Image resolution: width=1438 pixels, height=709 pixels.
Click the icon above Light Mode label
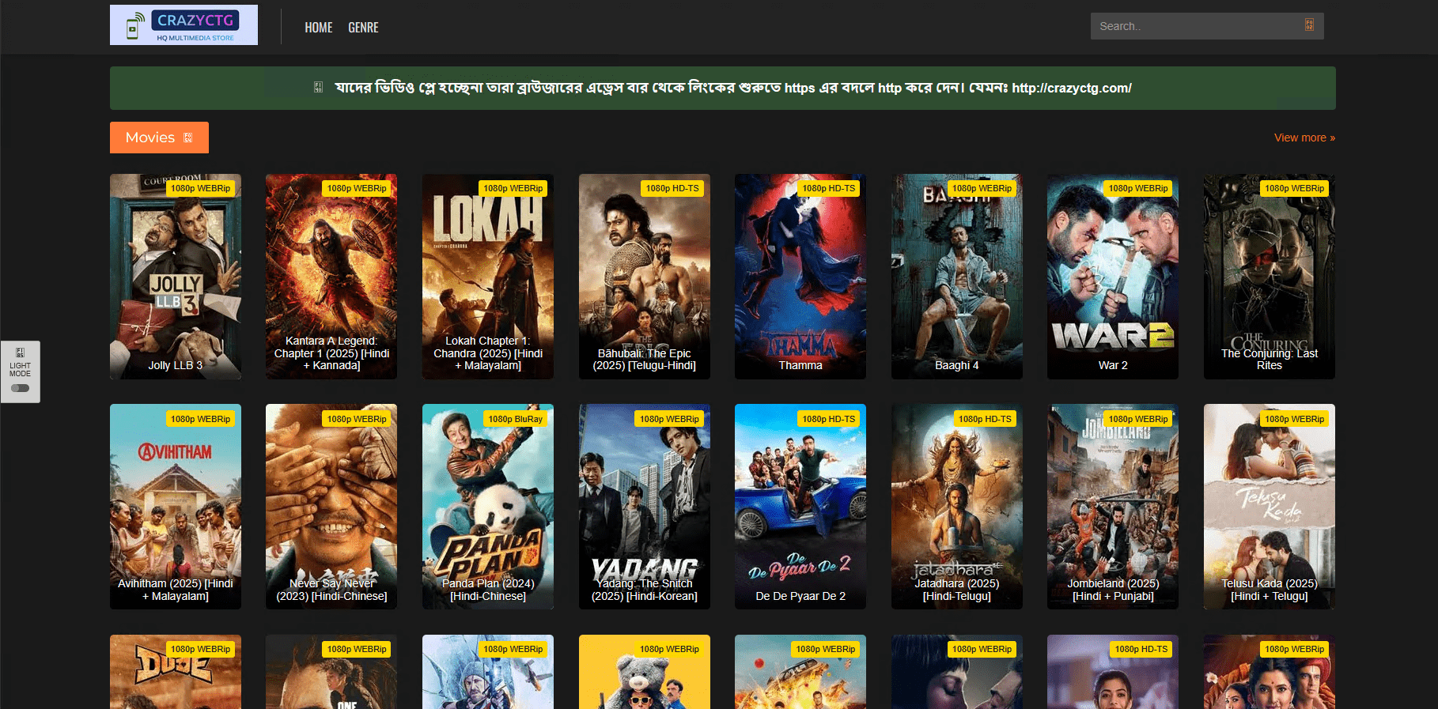(x=20, y=353)
